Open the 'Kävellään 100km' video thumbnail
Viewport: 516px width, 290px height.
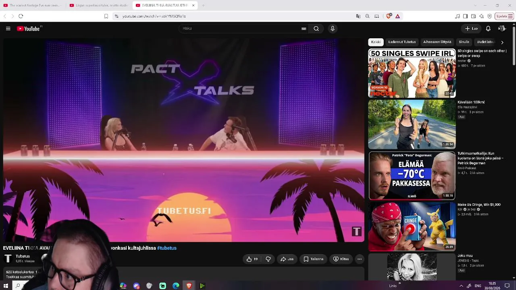(x=412, y=124)
